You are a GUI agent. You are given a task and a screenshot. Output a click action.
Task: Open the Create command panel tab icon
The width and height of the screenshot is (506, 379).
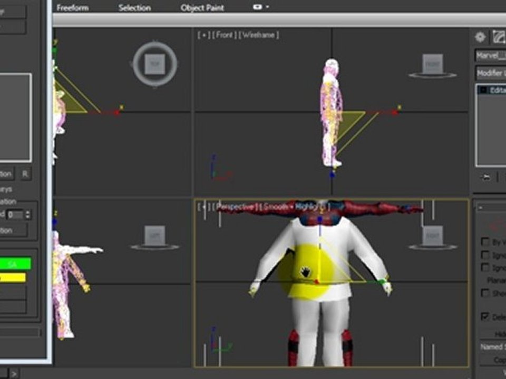click(x=480, y=37)
